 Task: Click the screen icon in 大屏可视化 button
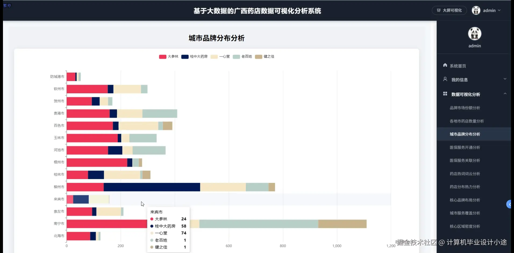439,10
